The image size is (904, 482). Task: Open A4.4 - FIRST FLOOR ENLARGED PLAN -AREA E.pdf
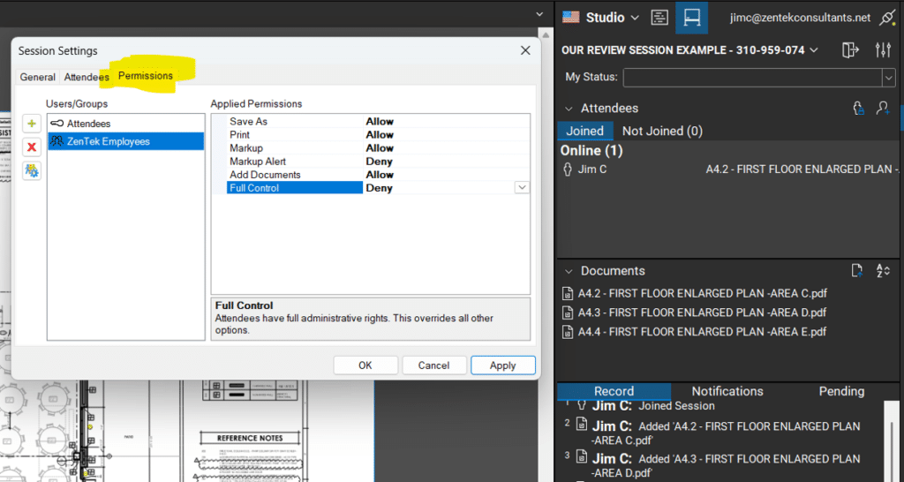(x=695, y=332)
